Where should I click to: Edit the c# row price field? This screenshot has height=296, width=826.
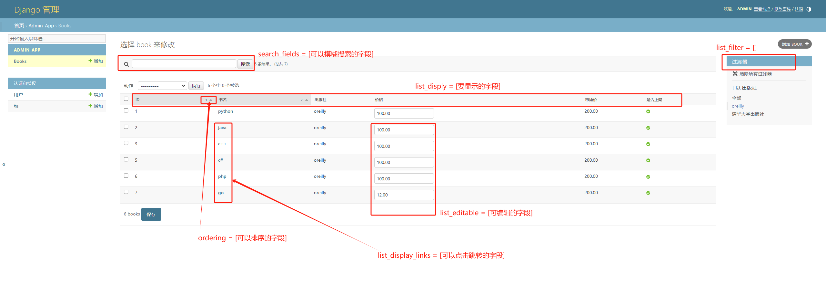coord(404,162)
